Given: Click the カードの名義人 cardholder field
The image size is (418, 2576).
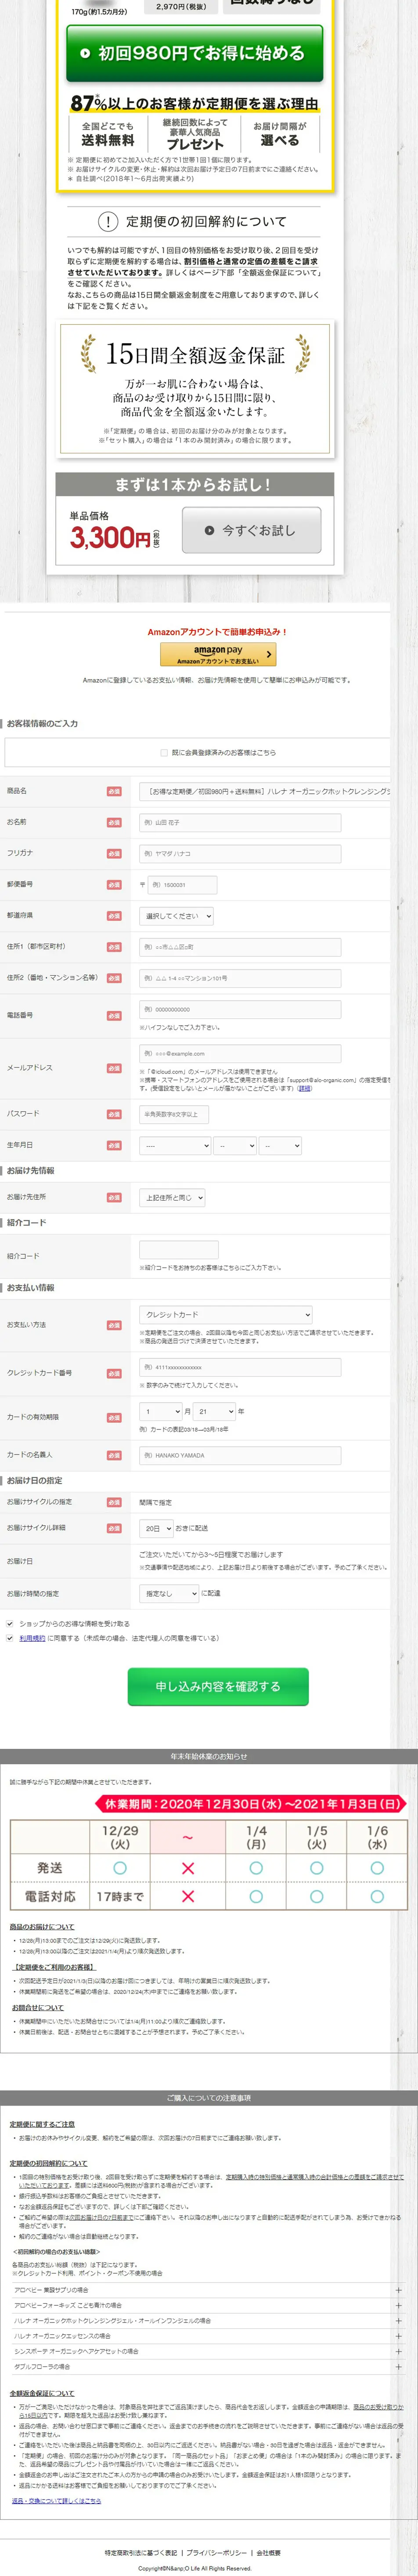Looking at the screenshot, I should pos(240,1455).
